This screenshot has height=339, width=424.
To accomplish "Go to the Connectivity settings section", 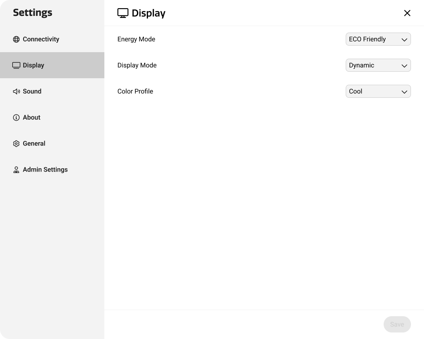I will pyautogui.click(x=41, y=39).
